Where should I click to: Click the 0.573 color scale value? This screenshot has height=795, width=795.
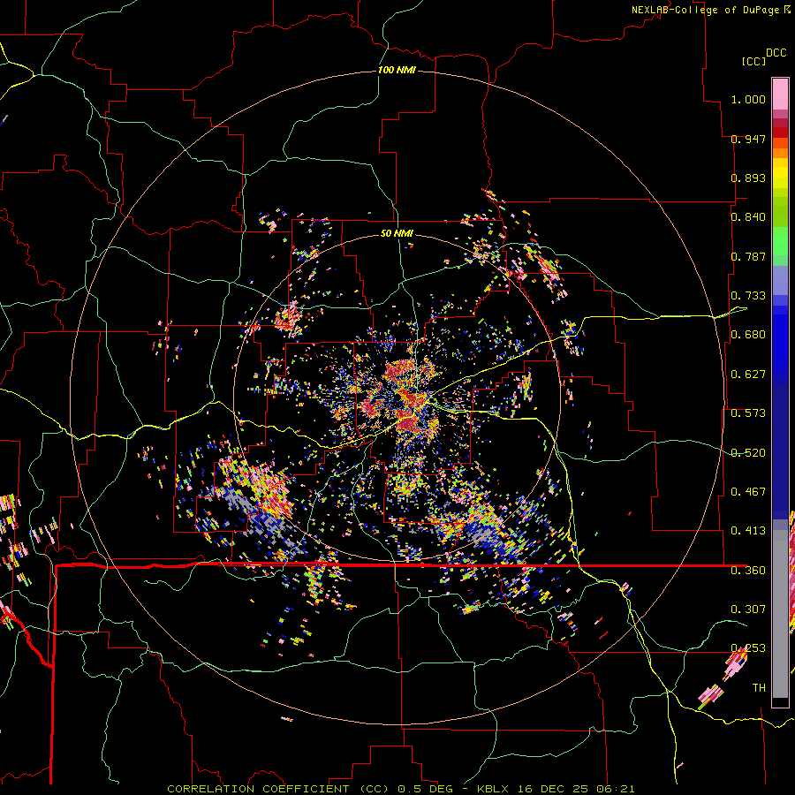point(748,413)
